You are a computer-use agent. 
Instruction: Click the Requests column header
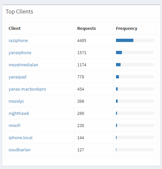point(86,29)
